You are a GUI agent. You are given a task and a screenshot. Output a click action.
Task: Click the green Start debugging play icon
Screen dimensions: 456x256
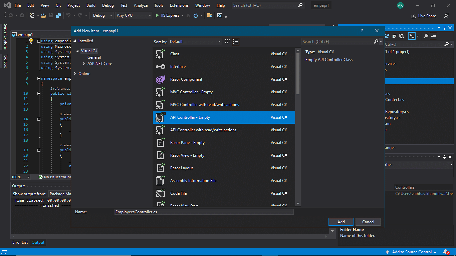pos(157,15)
